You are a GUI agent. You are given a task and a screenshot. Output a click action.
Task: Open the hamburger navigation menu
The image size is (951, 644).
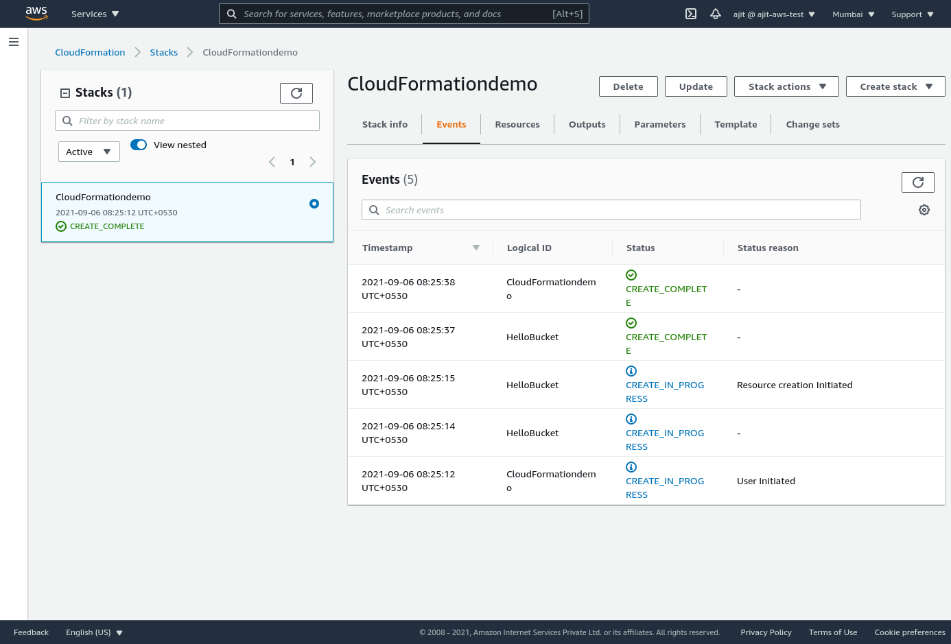click(x=14, y=42)
